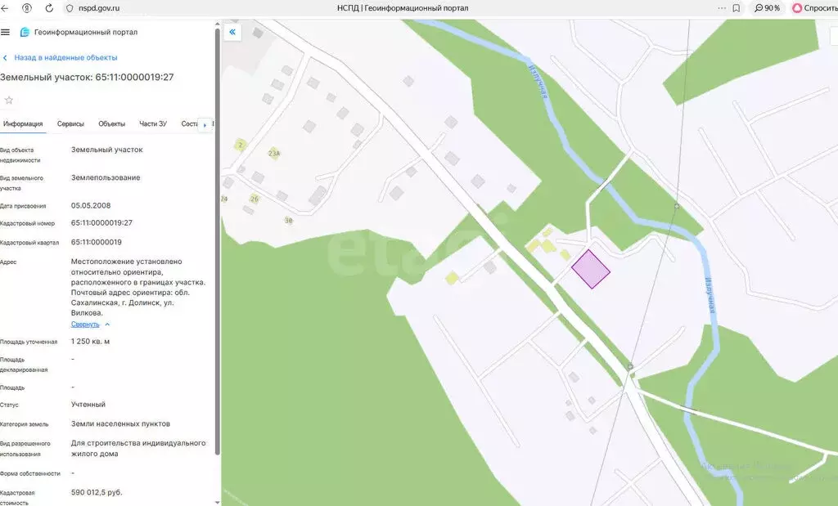The width and height of the screenshot is (838, 506).
Task: Click the 90% zoom indicator
Action: [767, 8]
